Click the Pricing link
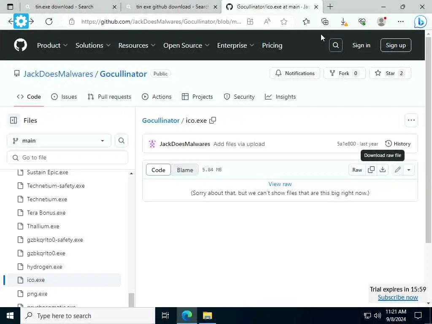The image size is (432, 324). coord(272,46)
